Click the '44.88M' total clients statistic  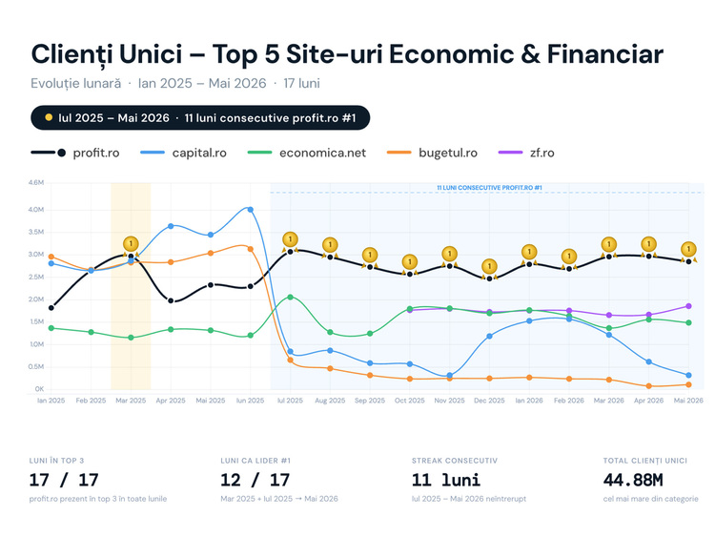point(633,480)
